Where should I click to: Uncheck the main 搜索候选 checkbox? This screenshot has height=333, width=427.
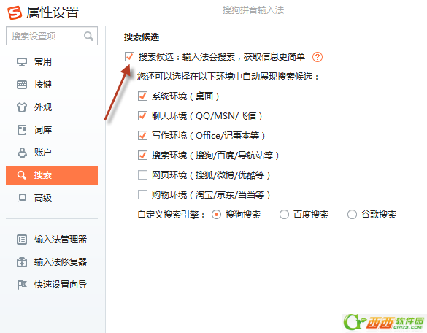(129, 57)
